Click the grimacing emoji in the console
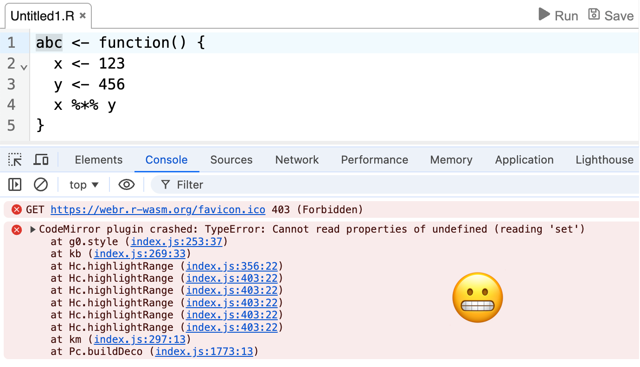The height and width of the screenshot is (367, 640). [x=478, y=297]
